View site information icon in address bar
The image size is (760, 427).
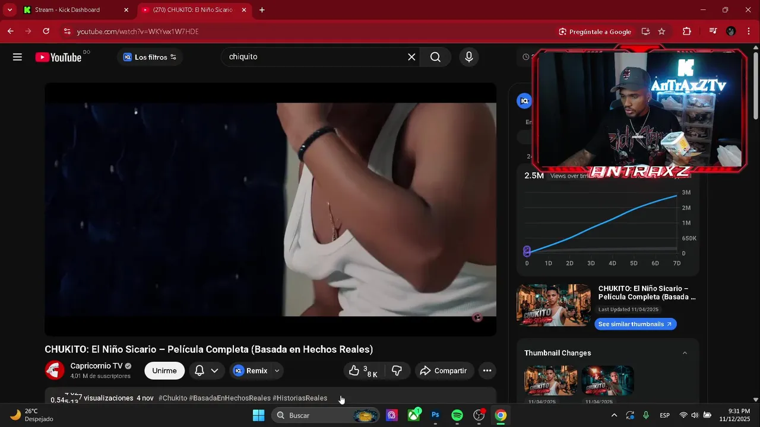66,31
